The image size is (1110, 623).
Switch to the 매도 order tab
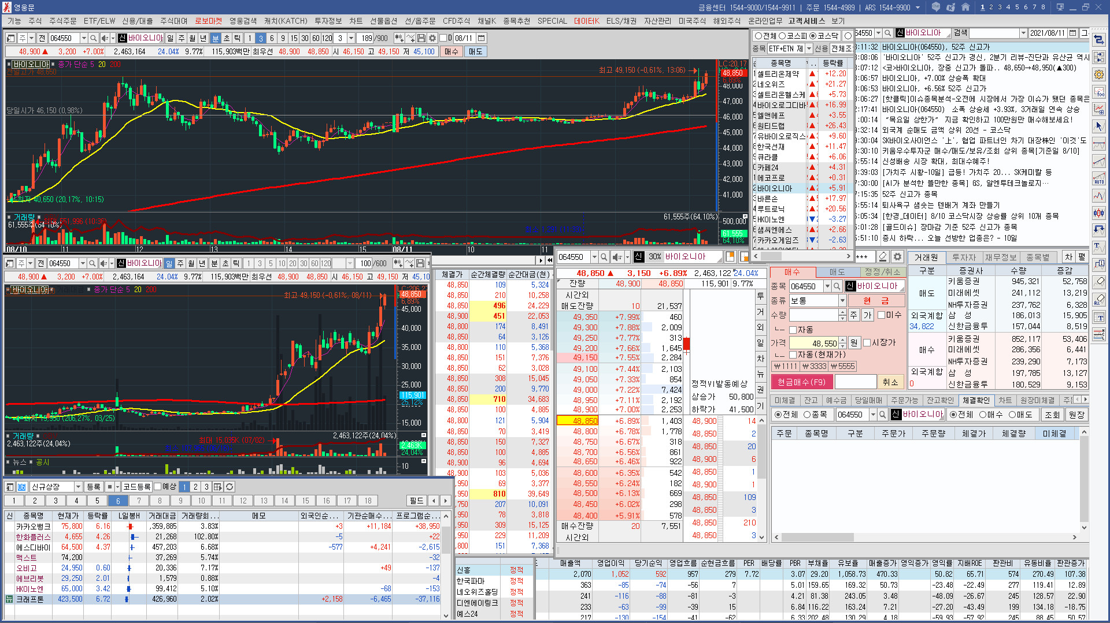click(837, 272)
